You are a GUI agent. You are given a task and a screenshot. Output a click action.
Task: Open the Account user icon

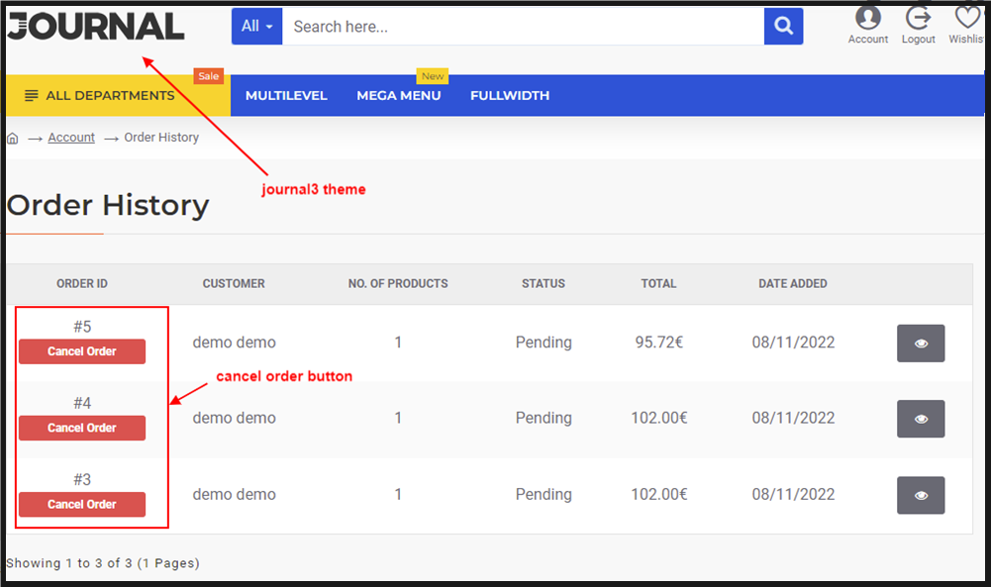(867, 18)
